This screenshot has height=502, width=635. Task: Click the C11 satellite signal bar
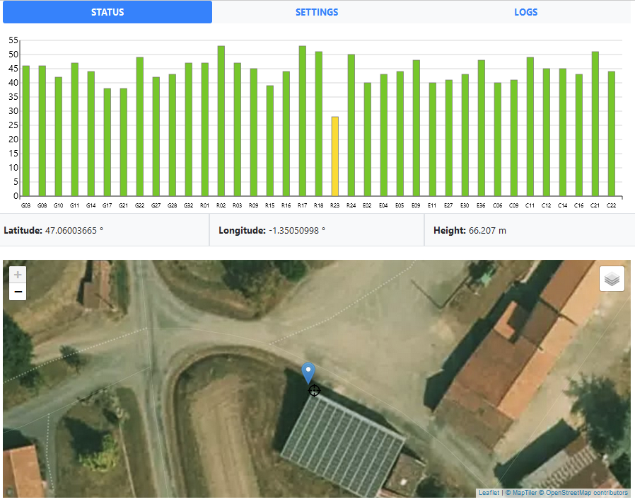coord(530,127)
